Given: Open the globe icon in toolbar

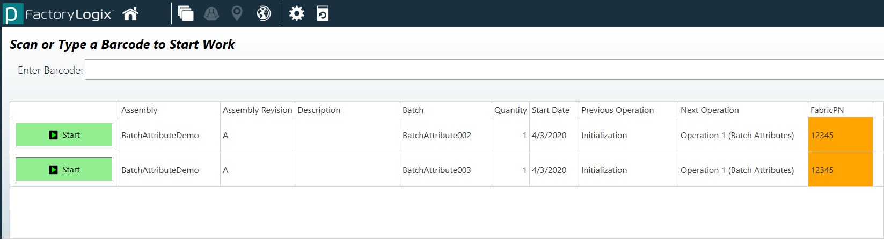Looking at the screenshot, I should pyautogui.click(x=264, y=13).
